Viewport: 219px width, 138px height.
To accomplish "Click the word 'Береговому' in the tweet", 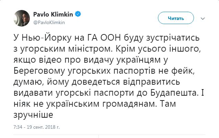I will [39, 71].
